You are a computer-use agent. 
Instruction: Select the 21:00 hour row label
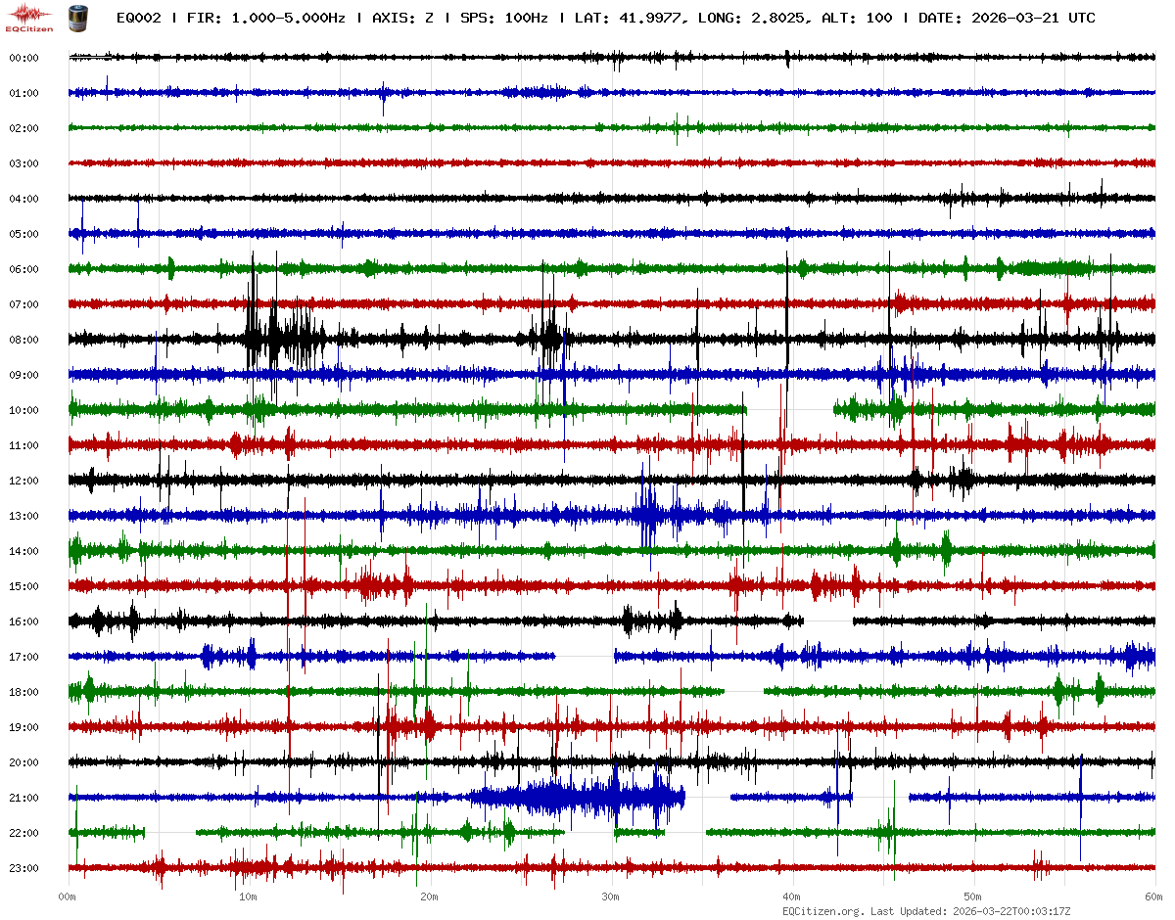click(x=23, y=798)
